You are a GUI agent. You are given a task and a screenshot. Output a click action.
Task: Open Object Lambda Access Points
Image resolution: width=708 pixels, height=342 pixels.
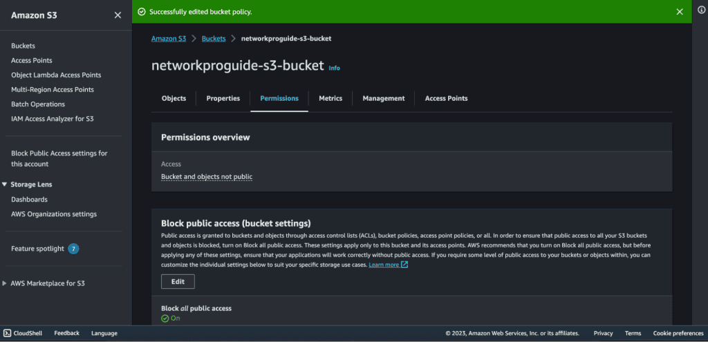click(56, 75)
